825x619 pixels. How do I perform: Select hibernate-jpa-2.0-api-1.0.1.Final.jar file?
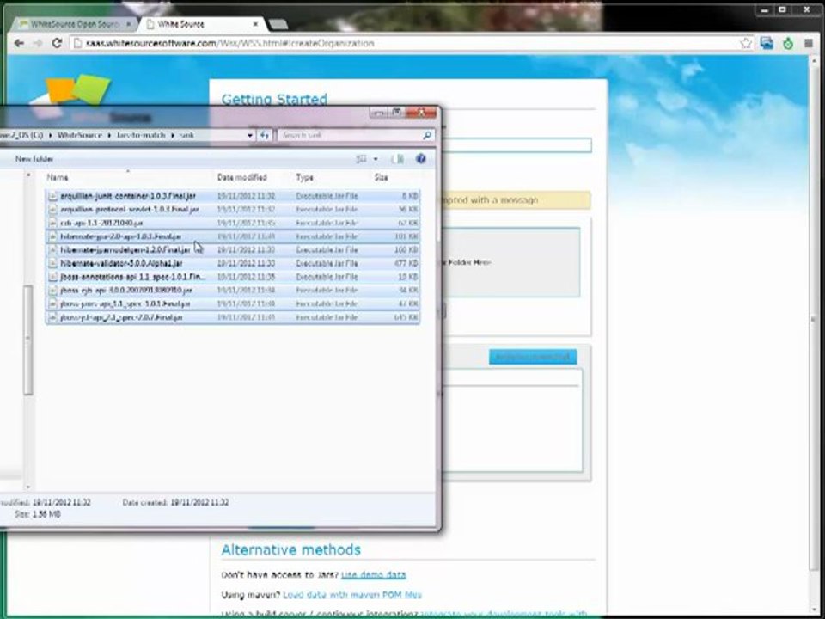(233, 237)
